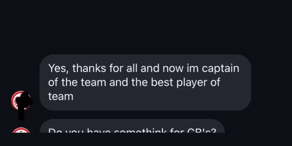Click the word "have" in the cut-off message

click(99, 131)
